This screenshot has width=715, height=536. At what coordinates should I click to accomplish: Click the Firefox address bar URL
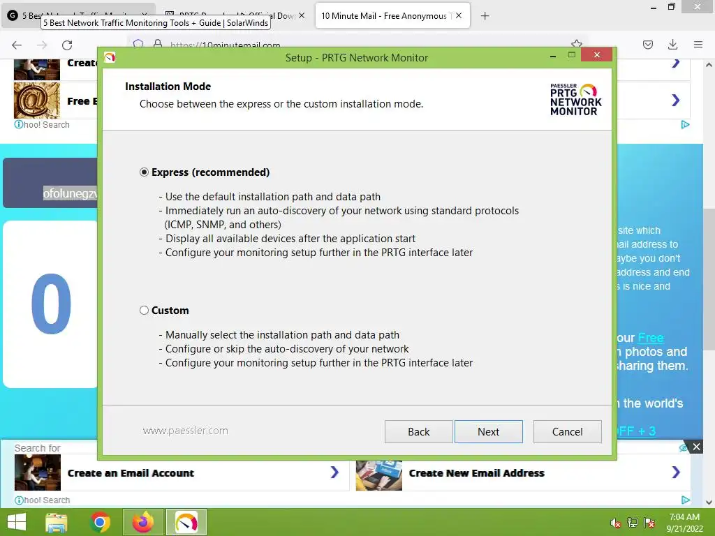point(226,45)
